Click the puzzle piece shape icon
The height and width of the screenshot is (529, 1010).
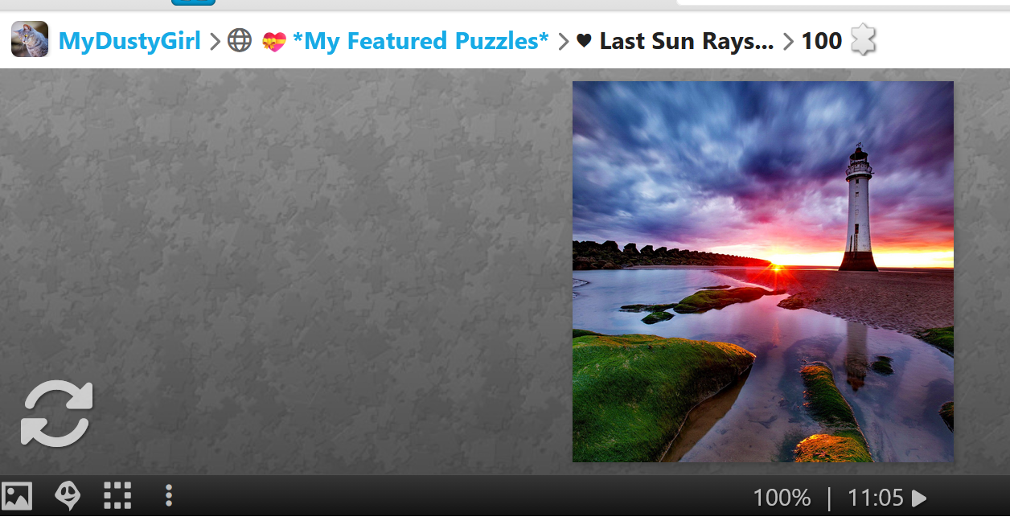pyautogui.click(x=862, y=39)
